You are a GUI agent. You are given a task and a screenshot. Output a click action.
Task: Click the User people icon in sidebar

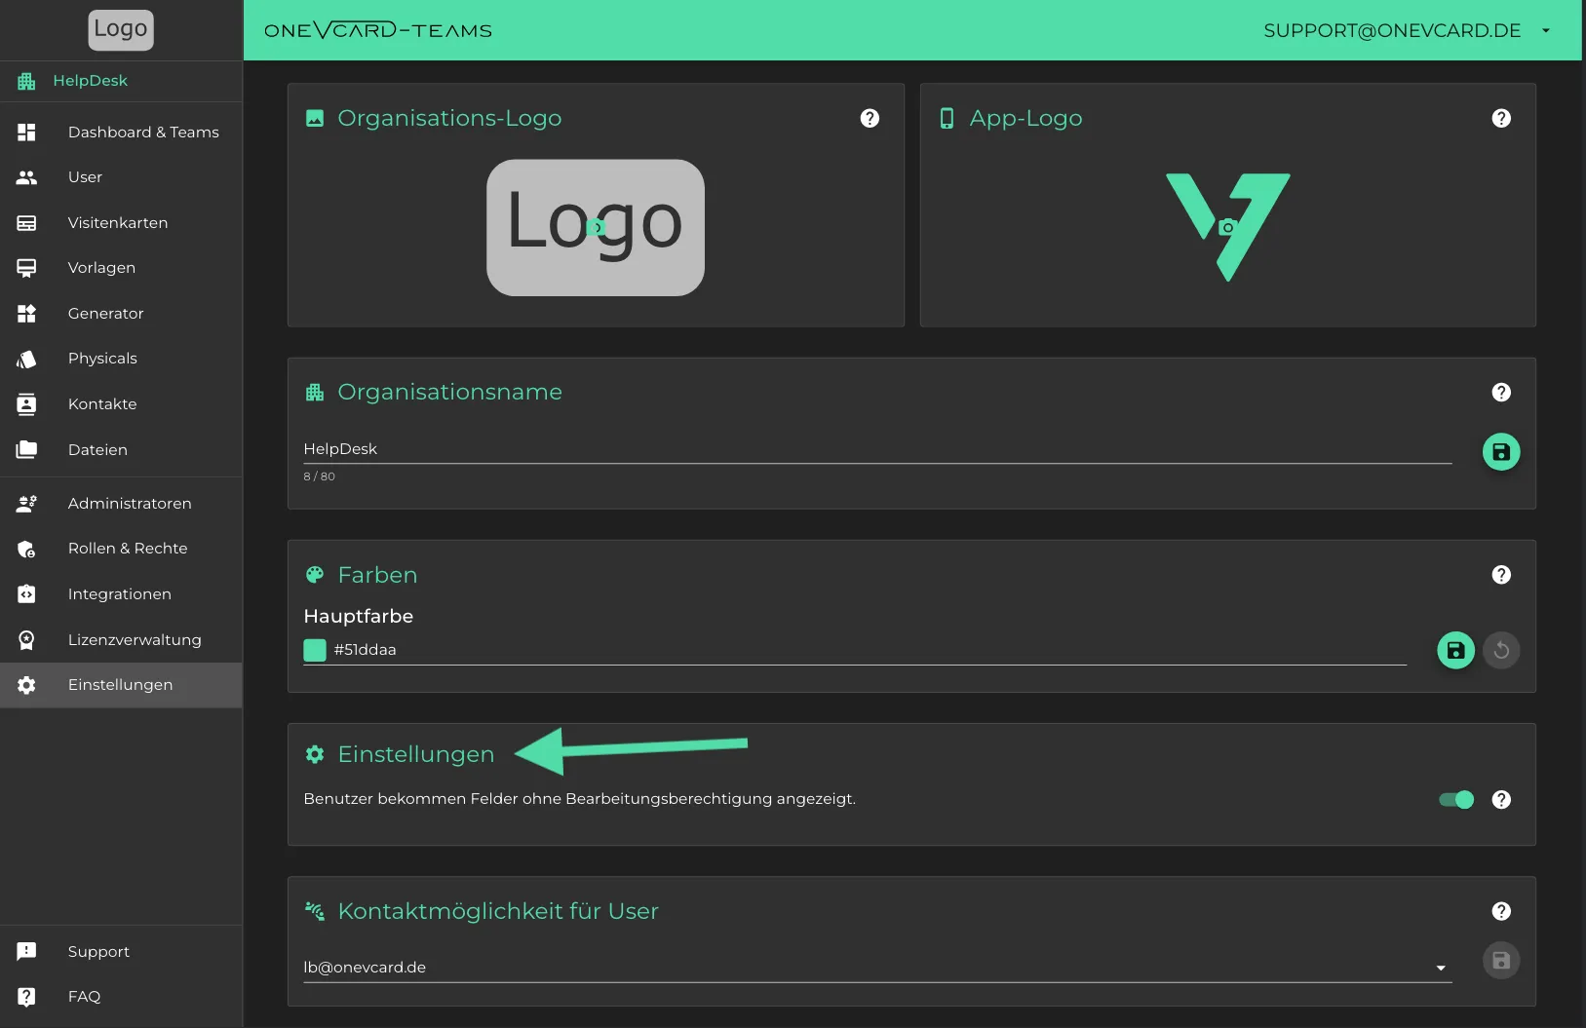(26, 177)
